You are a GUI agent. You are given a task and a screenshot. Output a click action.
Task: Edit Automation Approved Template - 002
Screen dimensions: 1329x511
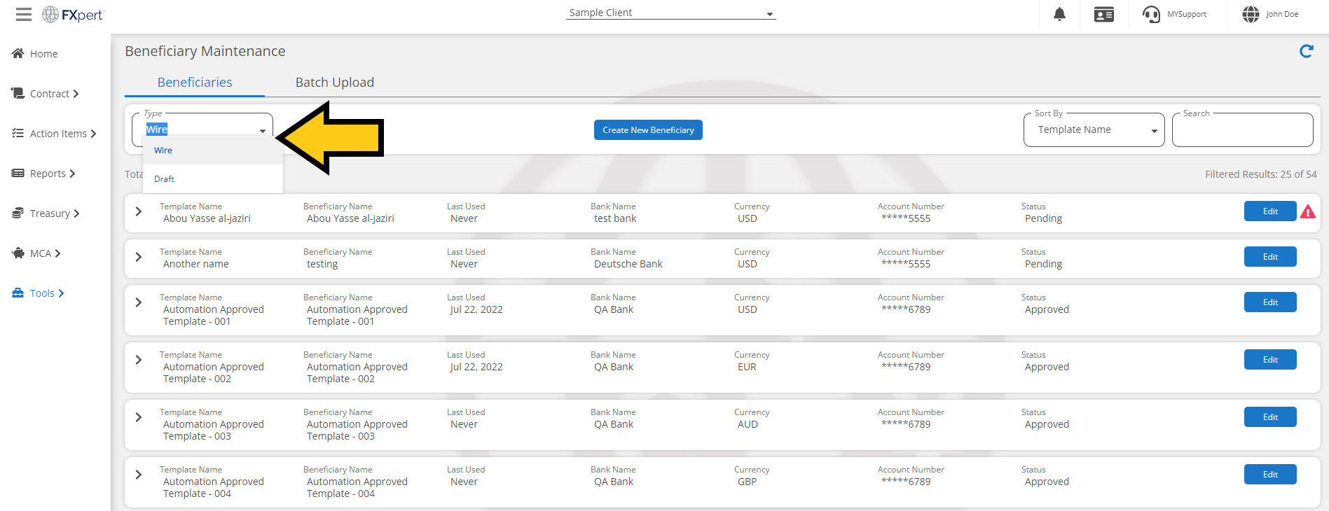[1270, 360]
